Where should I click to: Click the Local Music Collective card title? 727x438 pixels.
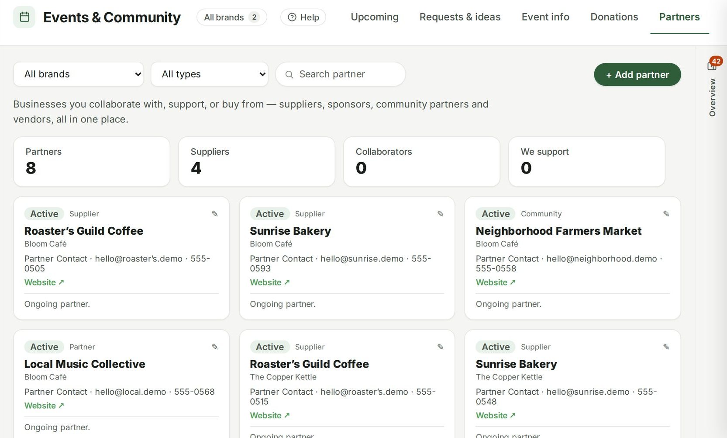tap(85, 364)
